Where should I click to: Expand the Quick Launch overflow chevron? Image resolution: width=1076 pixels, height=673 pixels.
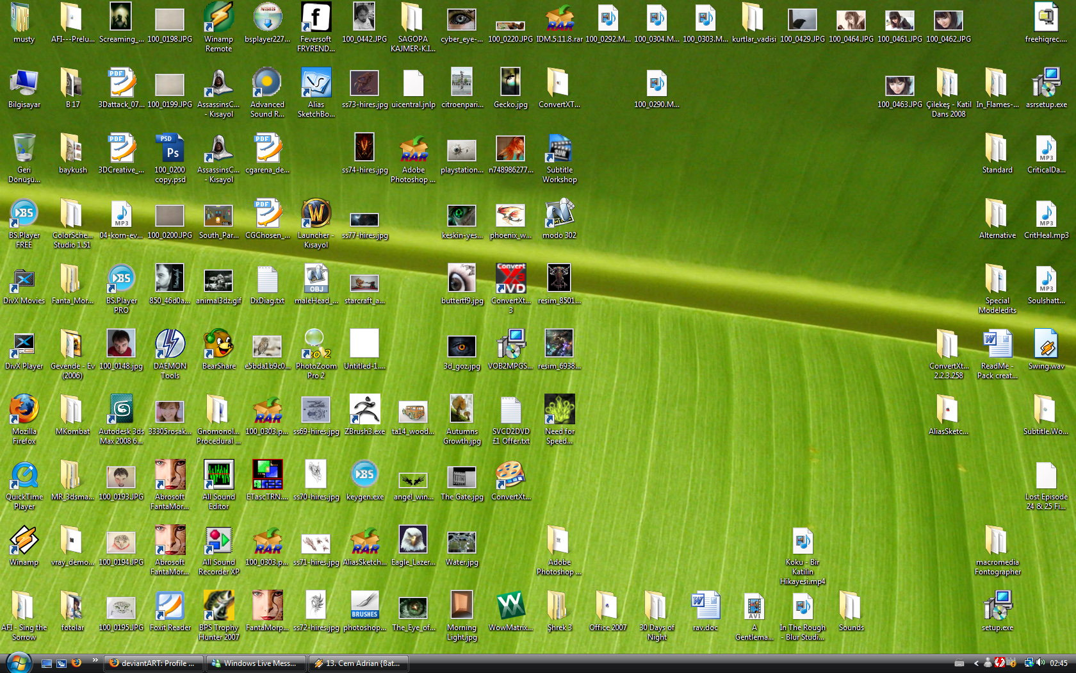pyautogui.click(x=95, y=660)
